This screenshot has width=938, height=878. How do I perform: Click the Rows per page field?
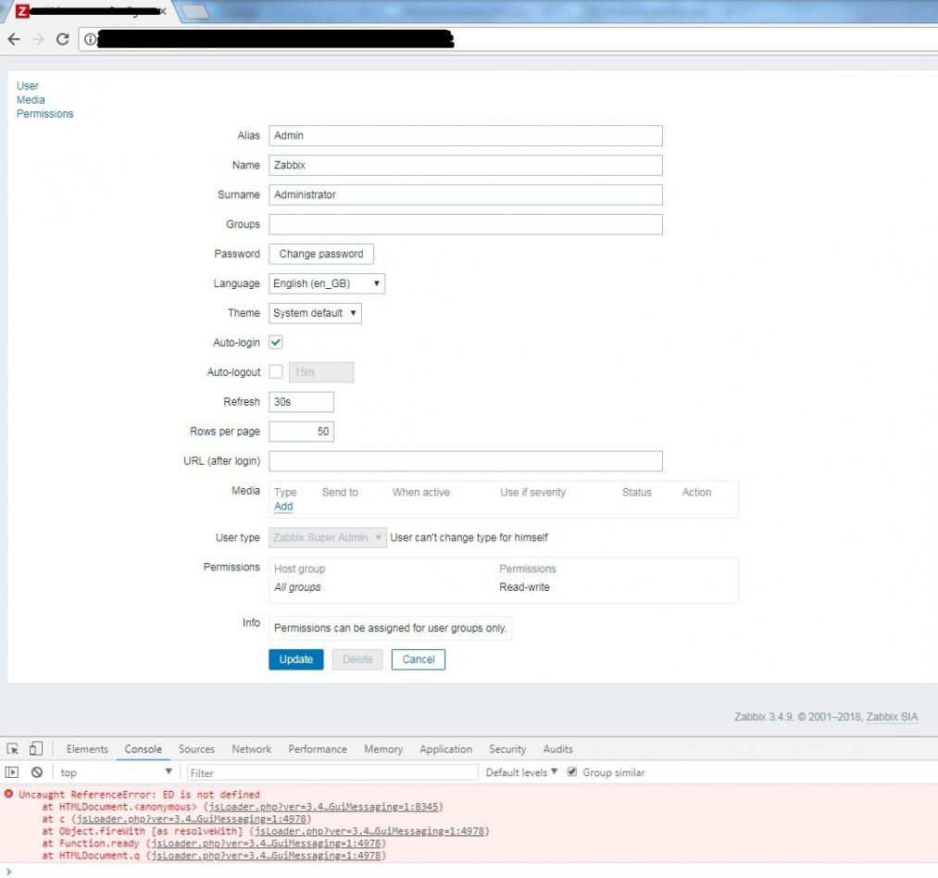click(x=301, y=432)
